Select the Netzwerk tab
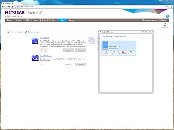174x130 pixels. click(45, 20)
